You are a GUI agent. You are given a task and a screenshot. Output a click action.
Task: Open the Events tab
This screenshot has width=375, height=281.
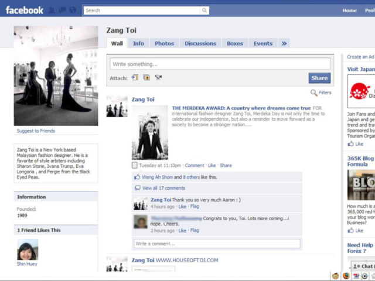click(x=263, y=43)
